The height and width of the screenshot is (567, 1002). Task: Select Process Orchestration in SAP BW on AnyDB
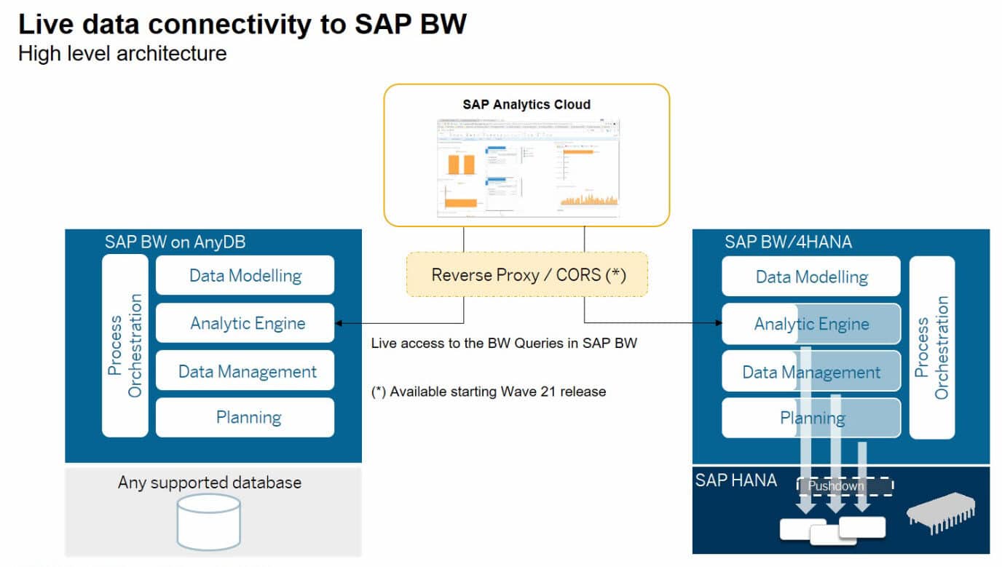pyautogui.click(x=125, y=346)
